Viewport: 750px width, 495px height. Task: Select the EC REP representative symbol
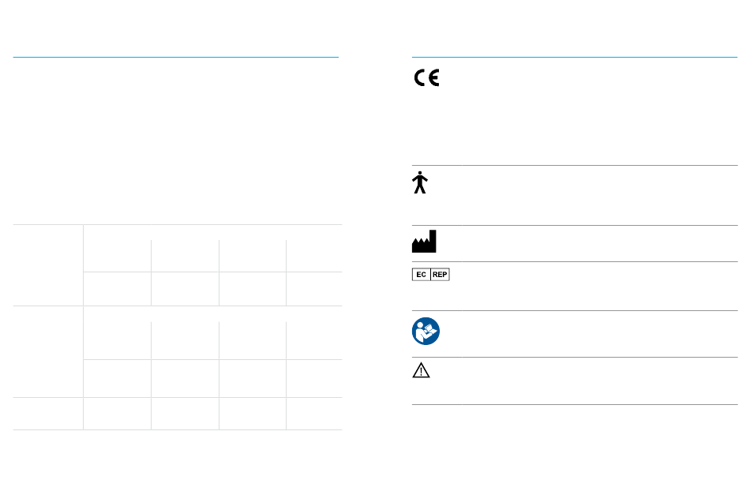click(430, 275)
